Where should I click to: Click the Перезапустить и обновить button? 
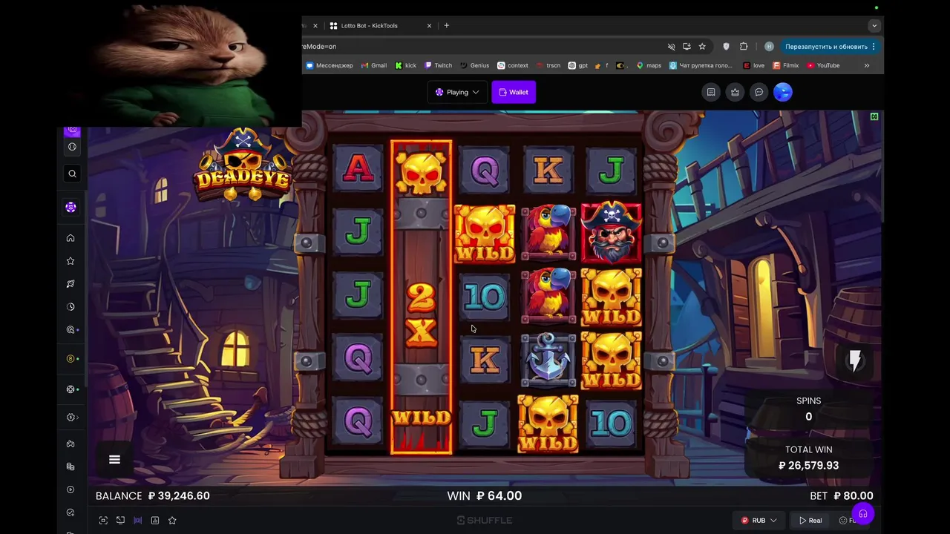831,47
